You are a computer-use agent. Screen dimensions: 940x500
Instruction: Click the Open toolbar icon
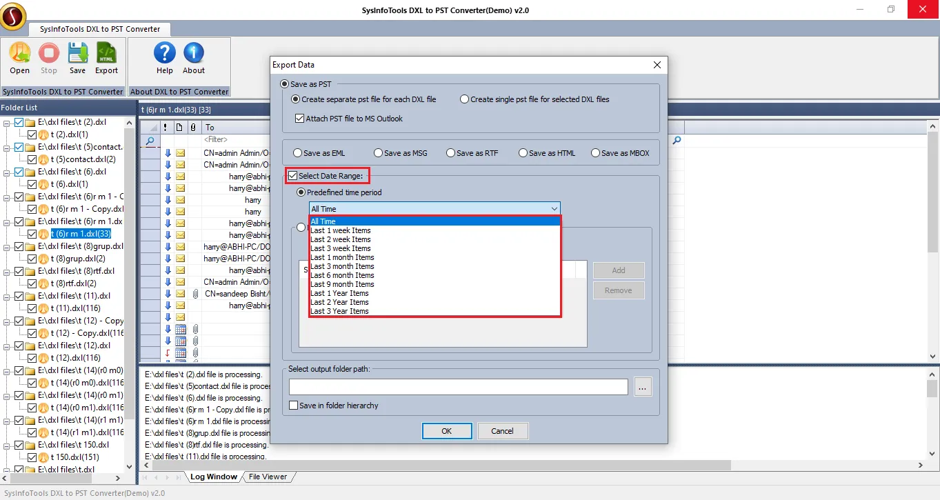(x=19, y=58)
